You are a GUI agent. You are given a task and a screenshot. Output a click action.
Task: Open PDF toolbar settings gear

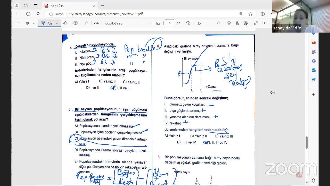(265, 23)
